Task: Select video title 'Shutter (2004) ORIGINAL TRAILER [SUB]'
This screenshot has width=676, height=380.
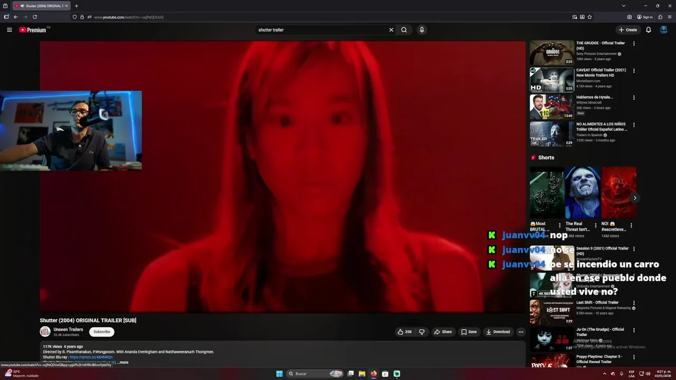Action: pyautogui.click(x=88, y=320)
